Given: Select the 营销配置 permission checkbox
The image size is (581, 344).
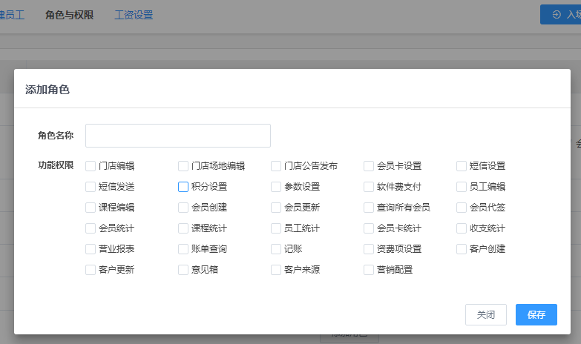Looking at the screenshot, I should point(369,270).
